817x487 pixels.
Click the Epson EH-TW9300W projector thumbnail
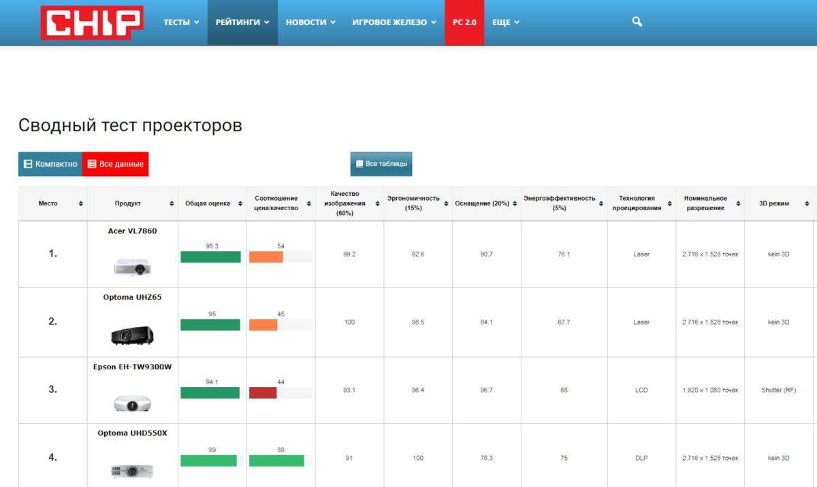[132, 403]
